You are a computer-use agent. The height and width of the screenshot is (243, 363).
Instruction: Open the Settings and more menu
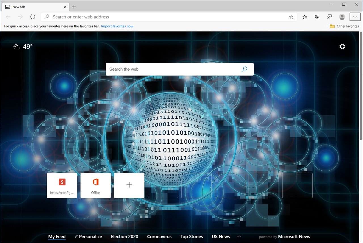[355, 17]
